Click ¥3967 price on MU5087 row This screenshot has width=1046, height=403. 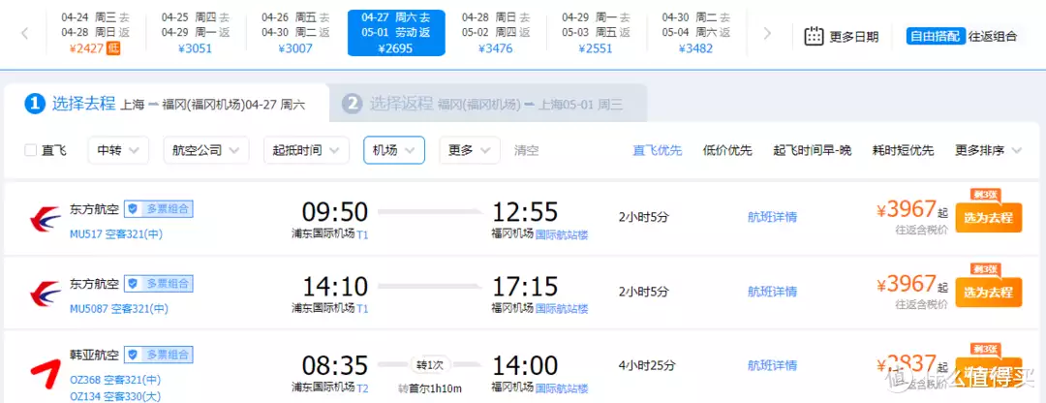click(x=908, y=284)
